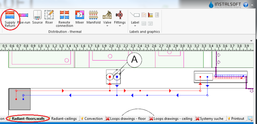Switch to Convection tab

92,119
